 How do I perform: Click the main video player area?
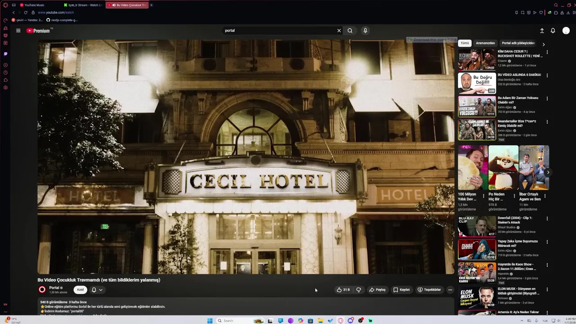(x=246, y=157)
